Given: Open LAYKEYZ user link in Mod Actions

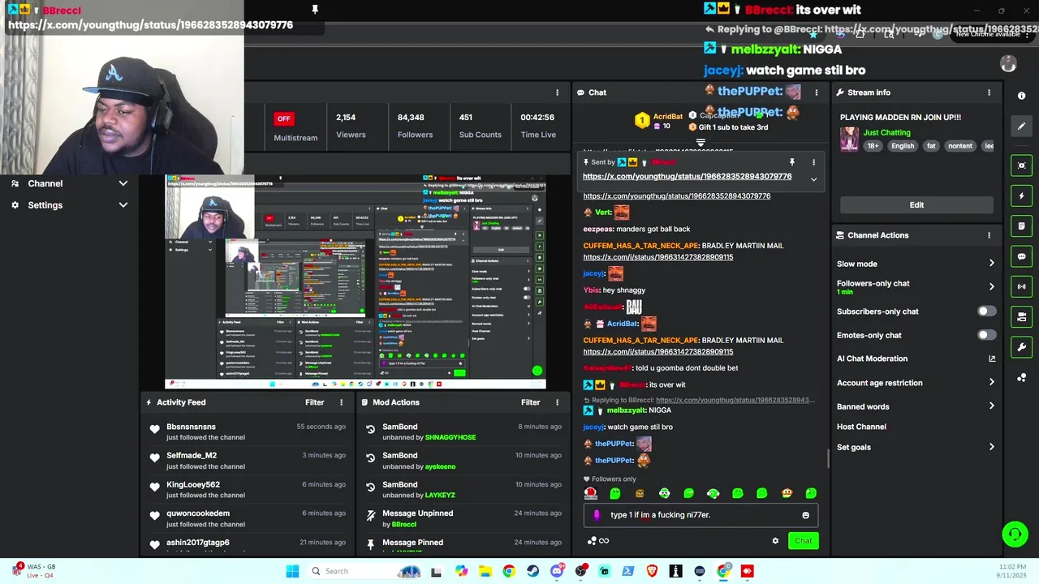Looking at the screenshot, I should pyautogui.click(x=440, y=496).
